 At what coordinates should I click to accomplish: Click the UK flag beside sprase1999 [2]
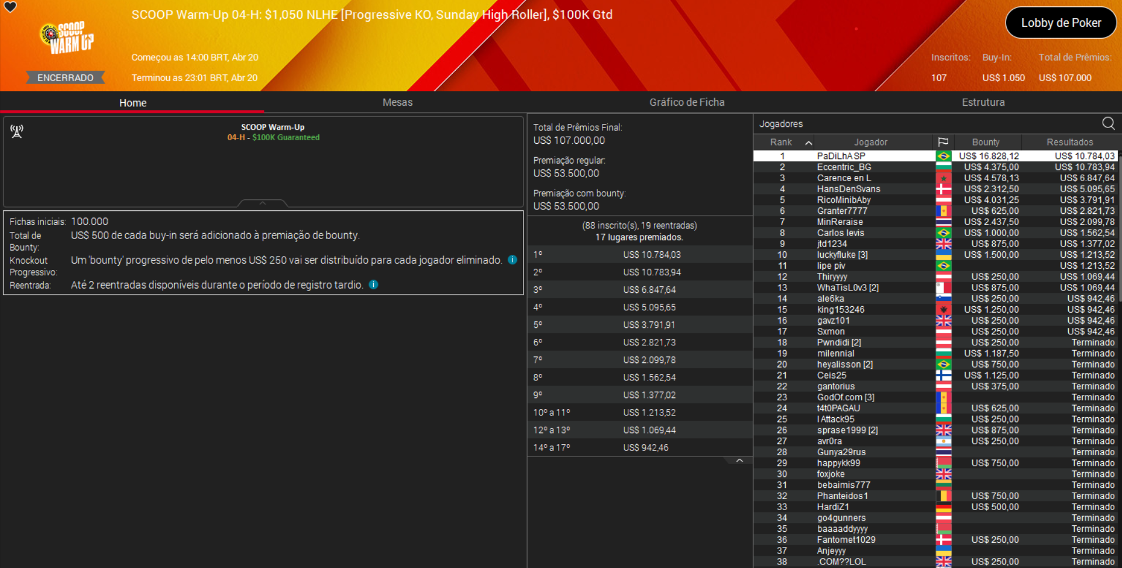pyautogui.click(x=943, y=430)
